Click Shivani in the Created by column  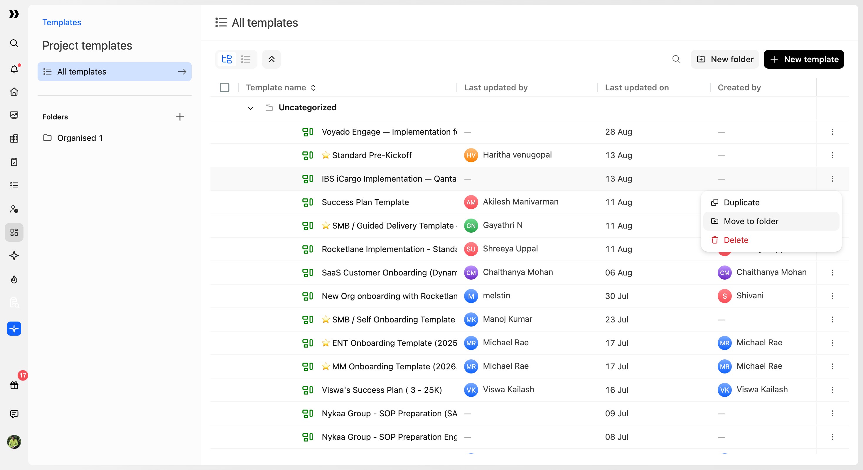(x=750, y=296)
